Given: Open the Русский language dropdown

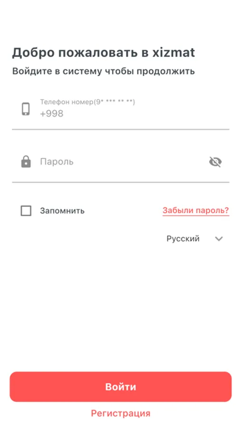Looking at the screenshot, I should (195, 239).
